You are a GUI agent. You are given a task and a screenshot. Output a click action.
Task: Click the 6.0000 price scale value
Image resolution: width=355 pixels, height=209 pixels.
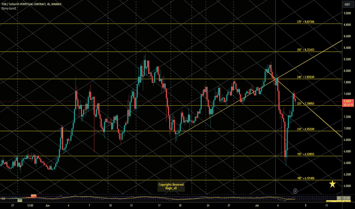click(347, 186)
